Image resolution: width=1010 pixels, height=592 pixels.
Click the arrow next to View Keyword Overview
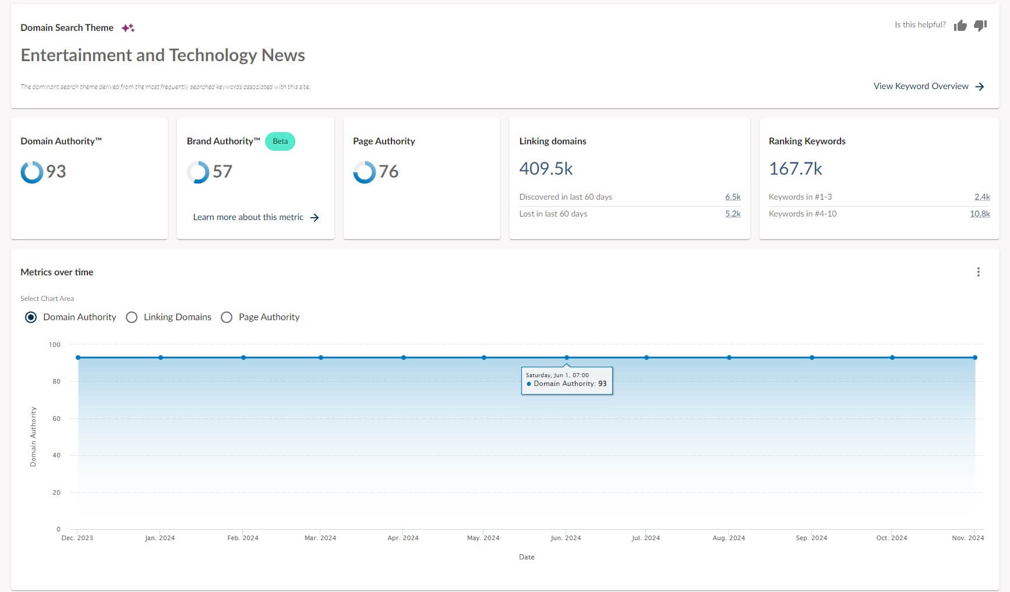980,86
